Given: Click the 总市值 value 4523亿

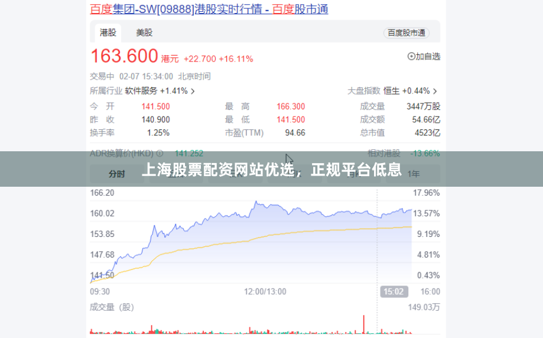Looking at the screenshot, I should pyautogui.click(x=427, y=133).
